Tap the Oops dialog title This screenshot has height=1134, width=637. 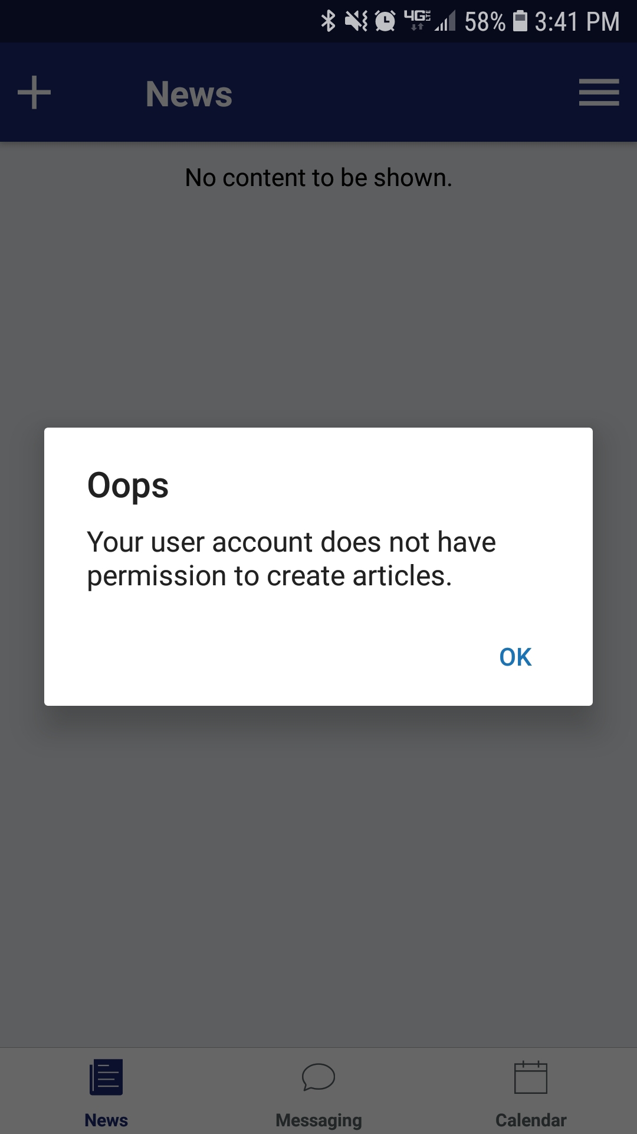tap(128, 487)
